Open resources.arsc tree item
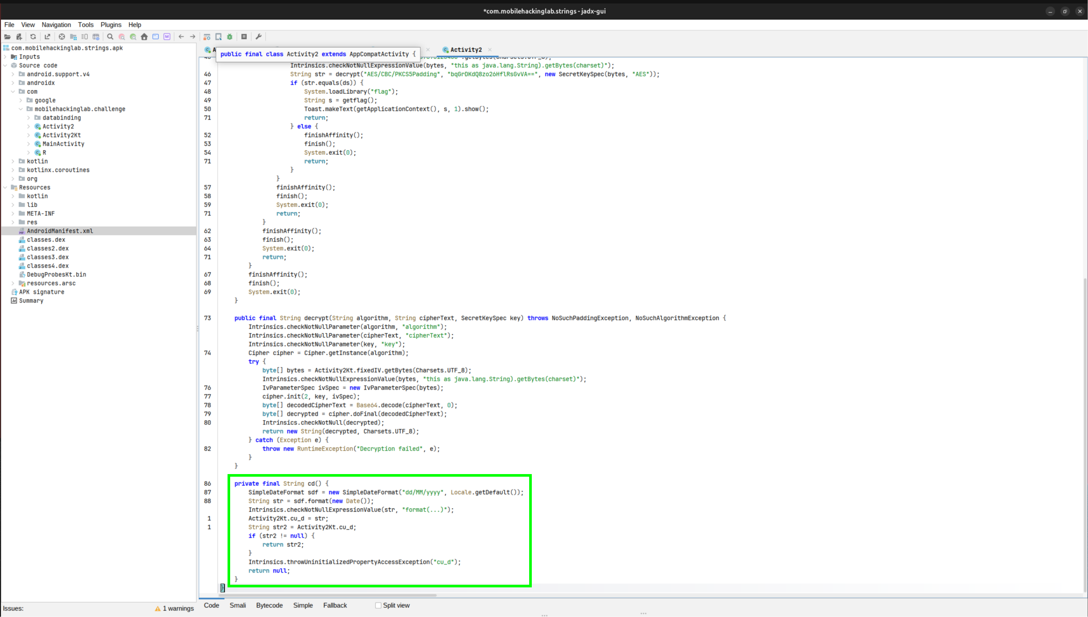The height and width of the screenshot is (617, 1088). pos(51,283)
